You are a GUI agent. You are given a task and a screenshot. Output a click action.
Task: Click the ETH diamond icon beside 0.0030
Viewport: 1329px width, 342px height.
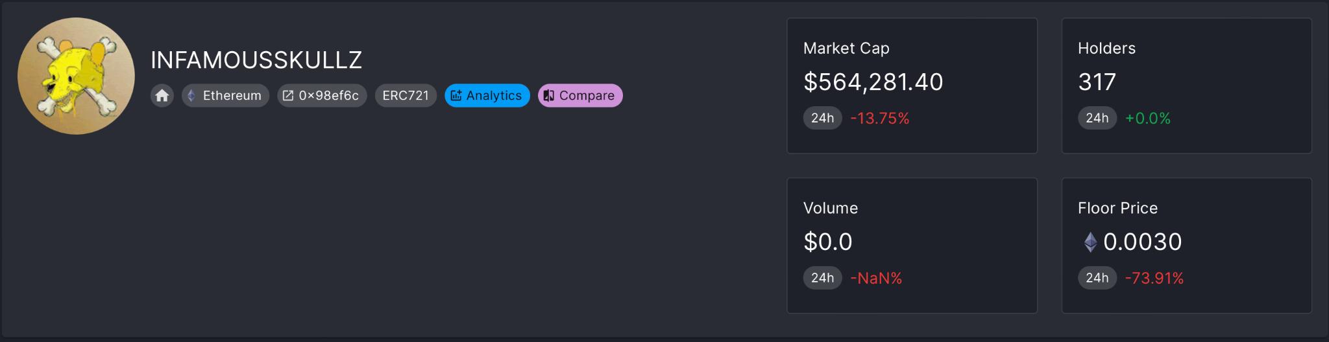(x=1090, y=242)
